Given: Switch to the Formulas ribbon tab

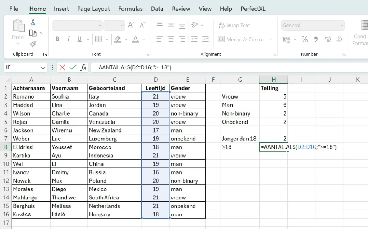Looking at the screenshot, I should click(x=130, y=9).
